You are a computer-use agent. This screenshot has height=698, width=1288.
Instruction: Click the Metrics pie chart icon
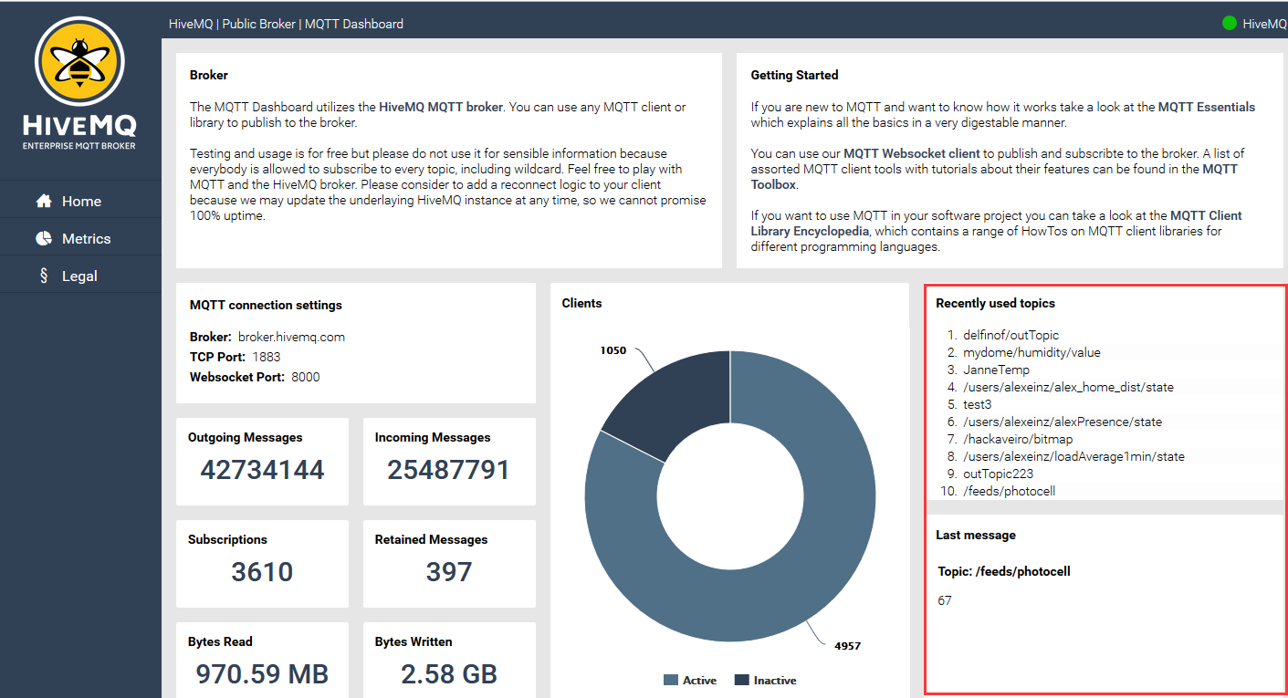tap(43, 238)
